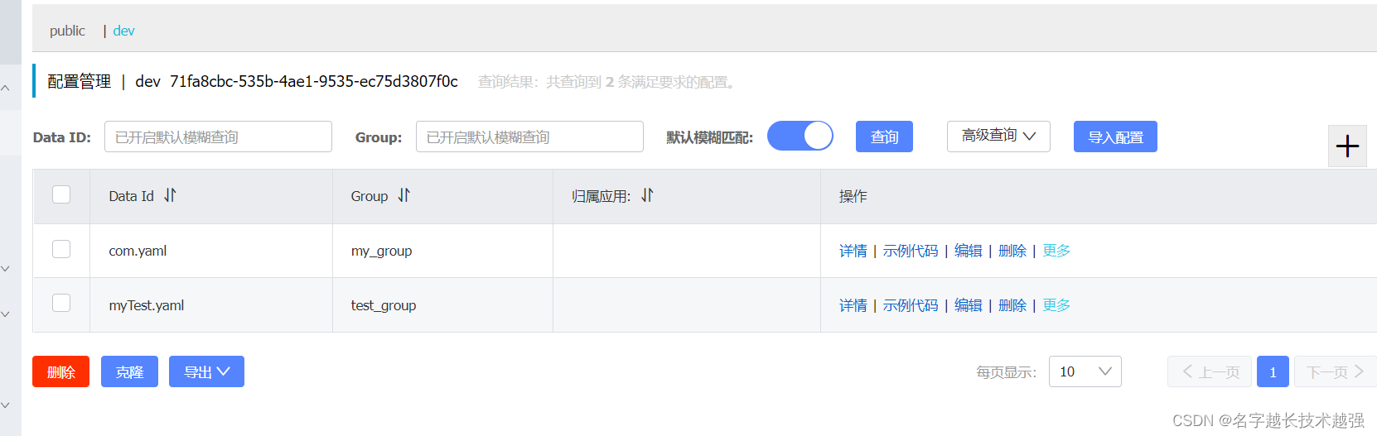Click 编辑 for com.yaml

(968, 251)
